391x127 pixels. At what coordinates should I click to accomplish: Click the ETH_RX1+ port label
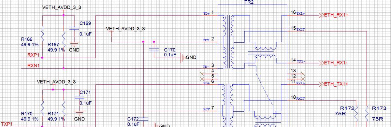pos(335,15)
